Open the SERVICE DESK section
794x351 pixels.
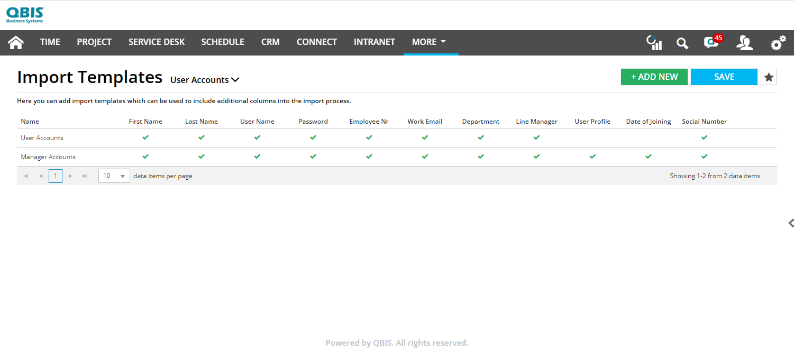pyautogui.click(x=157, y=42)
